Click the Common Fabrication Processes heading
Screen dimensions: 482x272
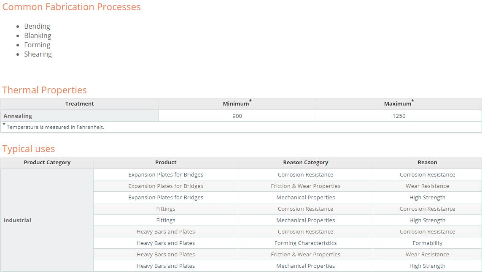(x=71, y=7)
